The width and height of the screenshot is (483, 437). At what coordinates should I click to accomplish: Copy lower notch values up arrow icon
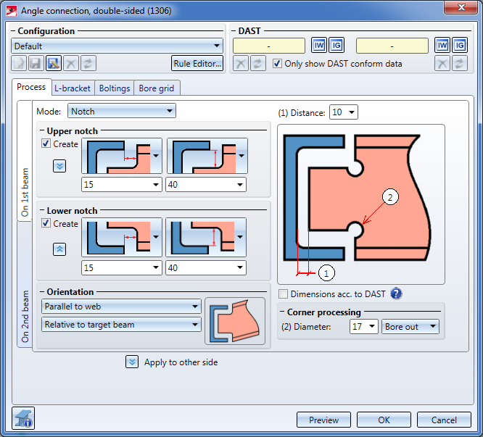pos(59,249)
